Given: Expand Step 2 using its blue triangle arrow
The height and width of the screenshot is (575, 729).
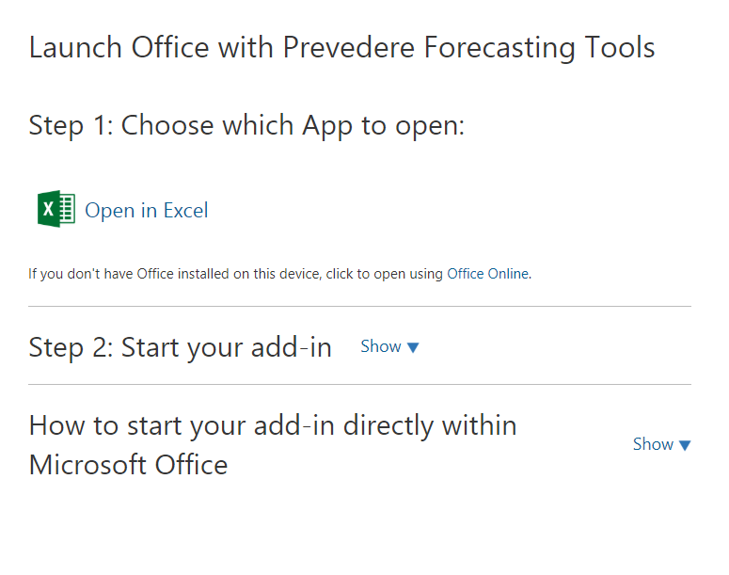Looking at the screenshot, I should tap(413, 347).
